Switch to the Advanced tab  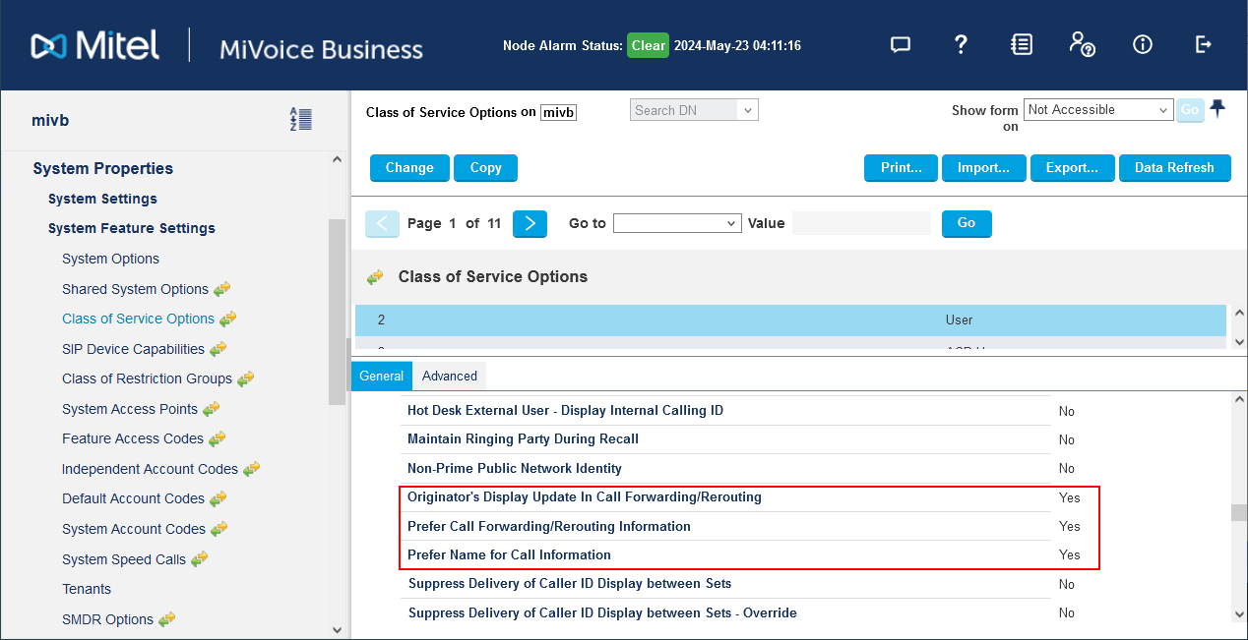coord(449,376)
